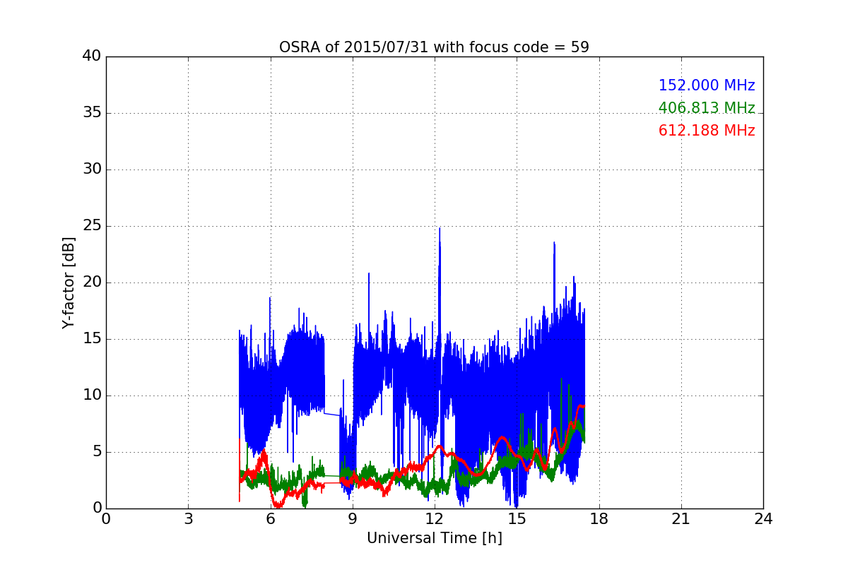The height and width of the screenshot is (565, 848).
Task: Click the Universal Time [h] axis label
Action: pos(434,538)
